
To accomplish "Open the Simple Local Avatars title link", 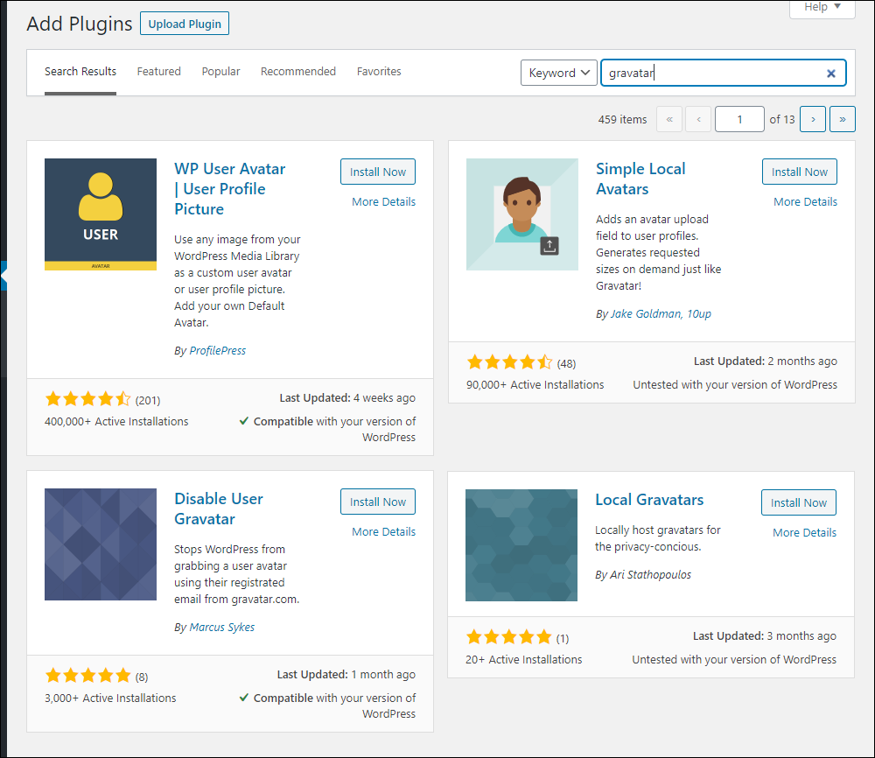I will [x=640, y=179].
